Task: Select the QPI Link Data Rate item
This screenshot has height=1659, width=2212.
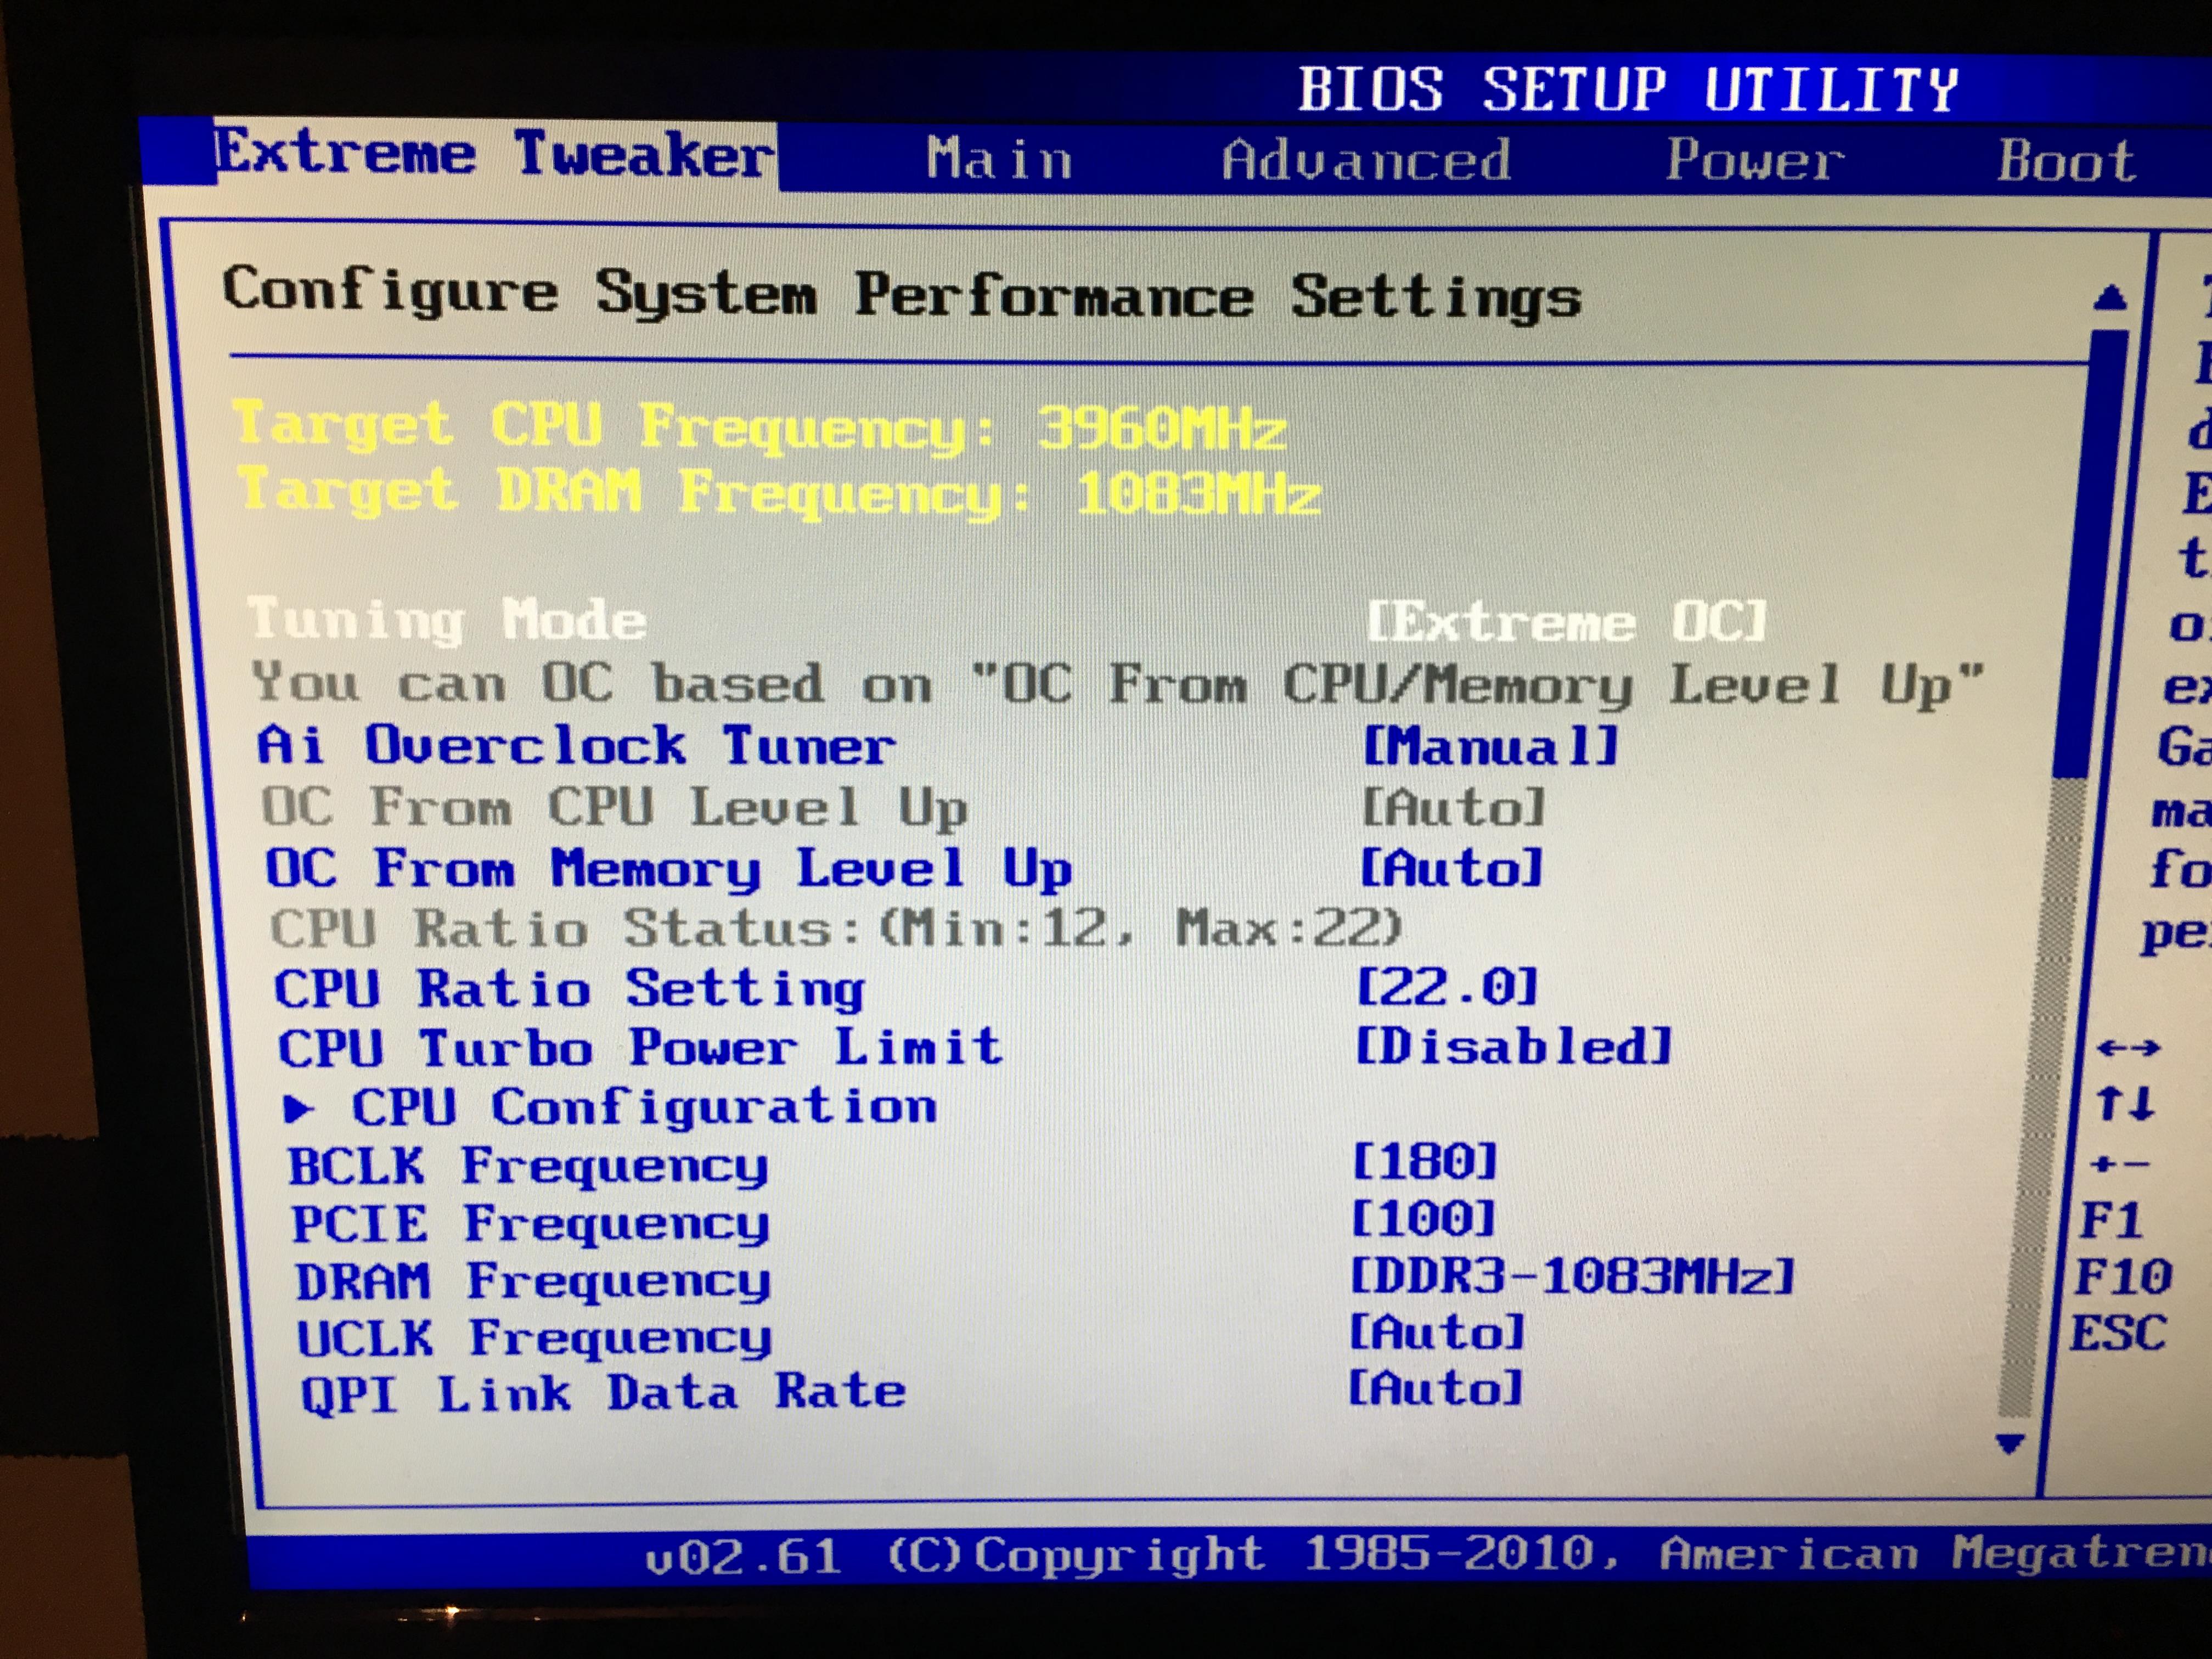Action: 603,1393
